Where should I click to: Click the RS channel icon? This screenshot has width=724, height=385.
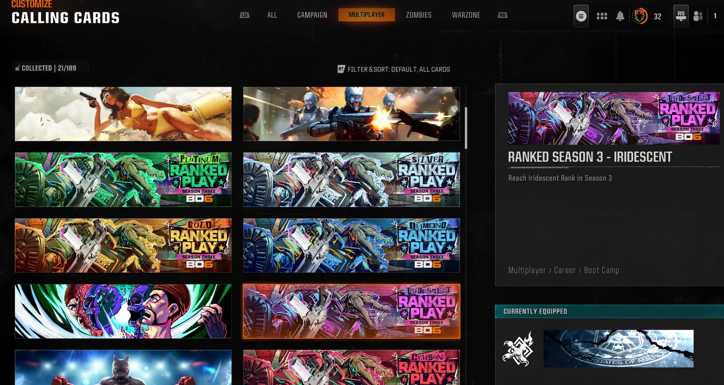(681, 16)
